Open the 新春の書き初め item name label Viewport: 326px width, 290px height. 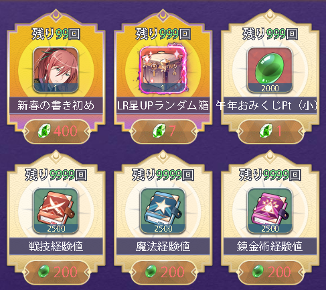point(56,105)
